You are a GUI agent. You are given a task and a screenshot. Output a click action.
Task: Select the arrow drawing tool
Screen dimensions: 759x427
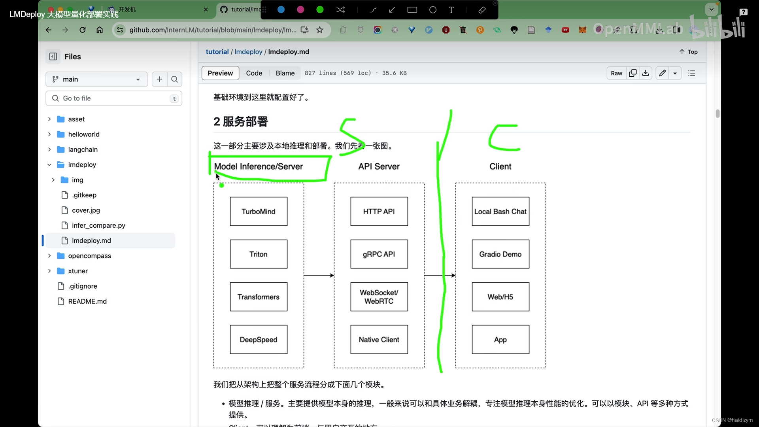392,10
